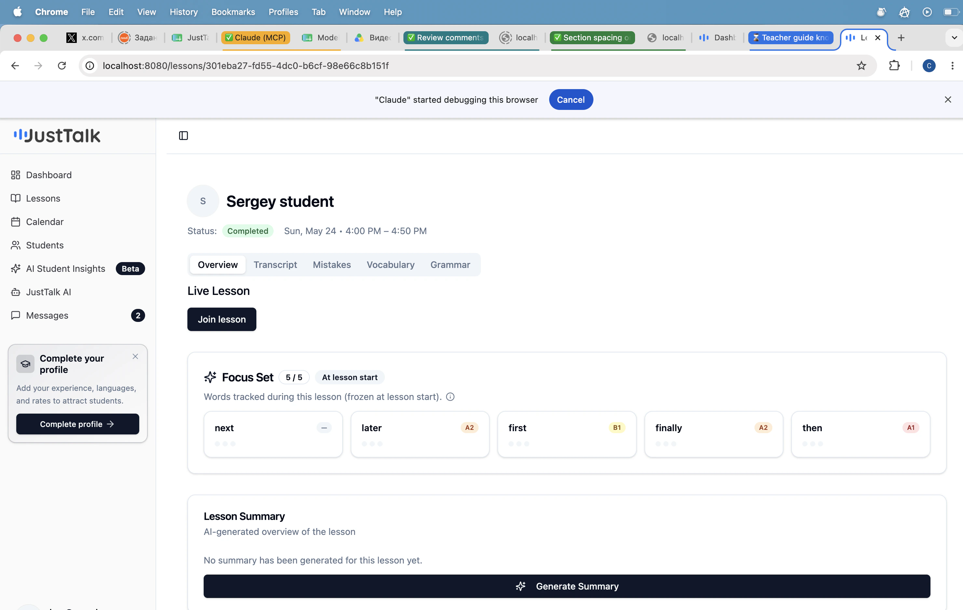Open the Chrome three-dot menu
Viewport: 963px width, 610px height.
(952, 66)
